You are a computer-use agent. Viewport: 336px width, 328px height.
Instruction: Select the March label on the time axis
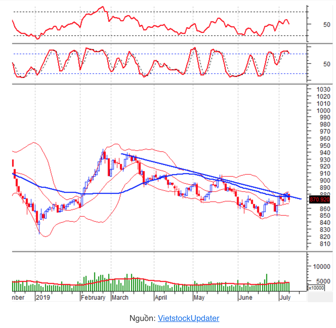(x=120, y=297)
